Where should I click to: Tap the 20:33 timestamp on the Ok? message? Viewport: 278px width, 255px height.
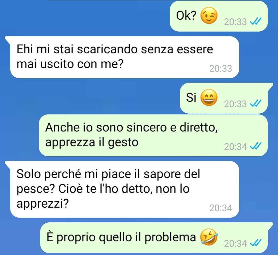235,22
